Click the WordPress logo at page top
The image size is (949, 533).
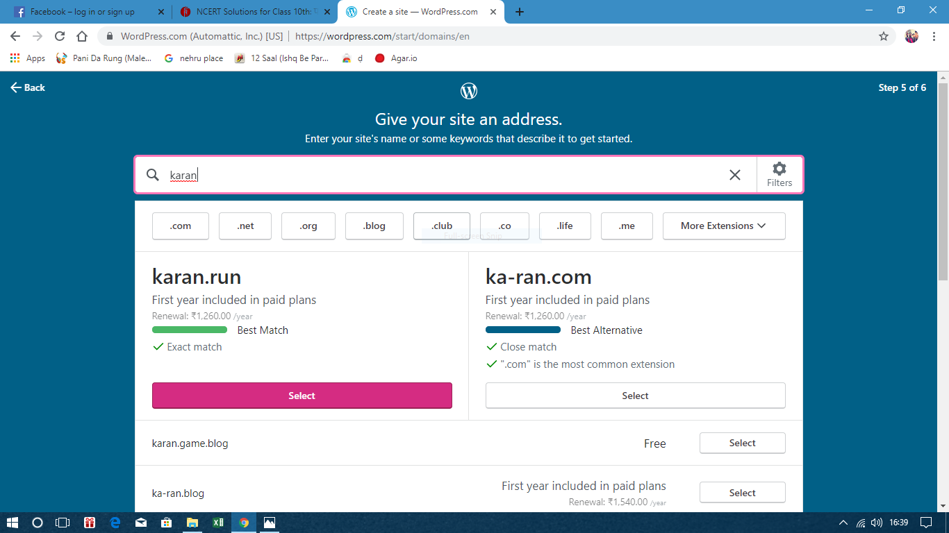(x=469, y=91)
